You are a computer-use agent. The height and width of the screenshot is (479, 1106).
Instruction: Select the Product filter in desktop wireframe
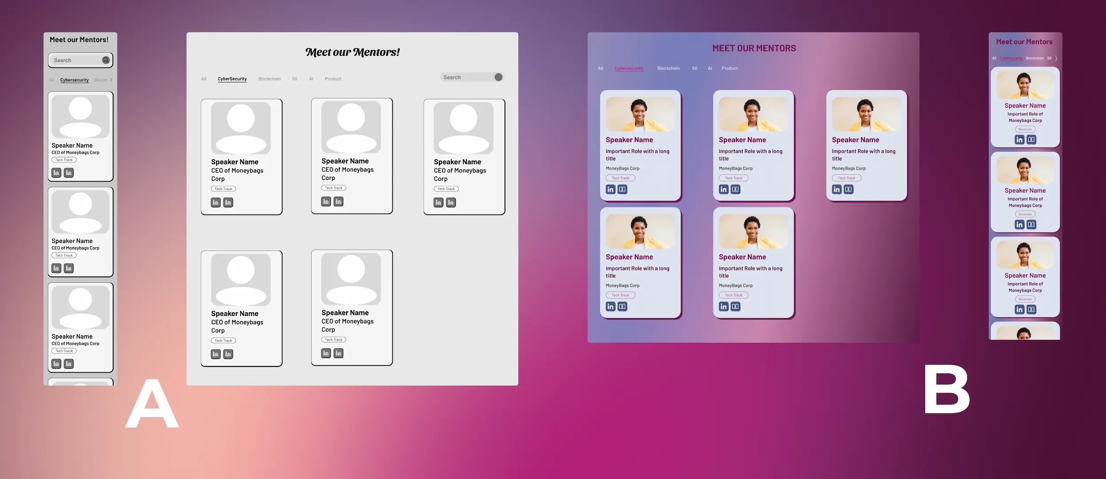click(332, 78)
